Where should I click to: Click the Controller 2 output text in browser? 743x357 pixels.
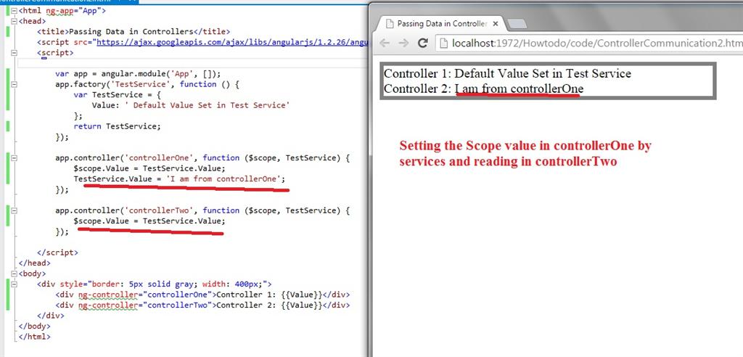click(484, 89)
